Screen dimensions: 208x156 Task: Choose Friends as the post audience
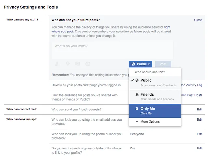(155, 97)
